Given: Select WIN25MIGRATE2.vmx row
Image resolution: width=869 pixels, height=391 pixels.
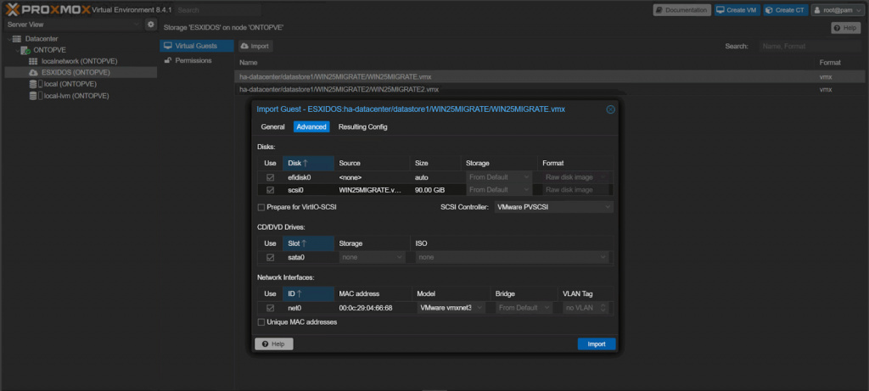Looking at the screenshot, I should point(551,89).
